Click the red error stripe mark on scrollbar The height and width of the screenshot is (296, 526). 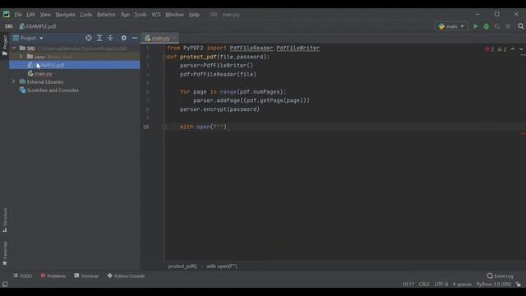(523, 133)
